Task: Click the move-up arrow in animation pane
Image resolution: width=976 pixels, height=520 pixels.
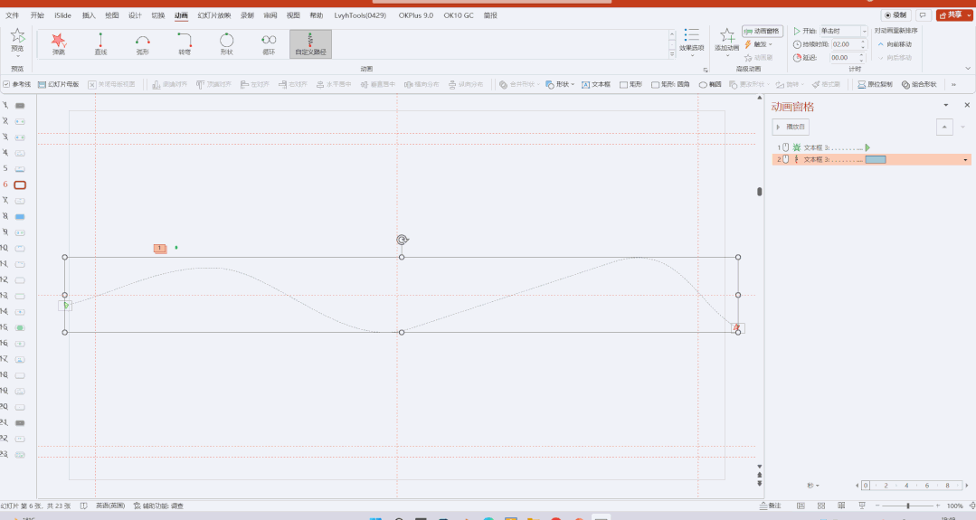Action: 944,127
